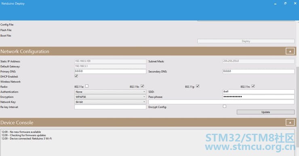
Task: Toggle the 802.11n radio checkbox
Action: pos(253,86)
